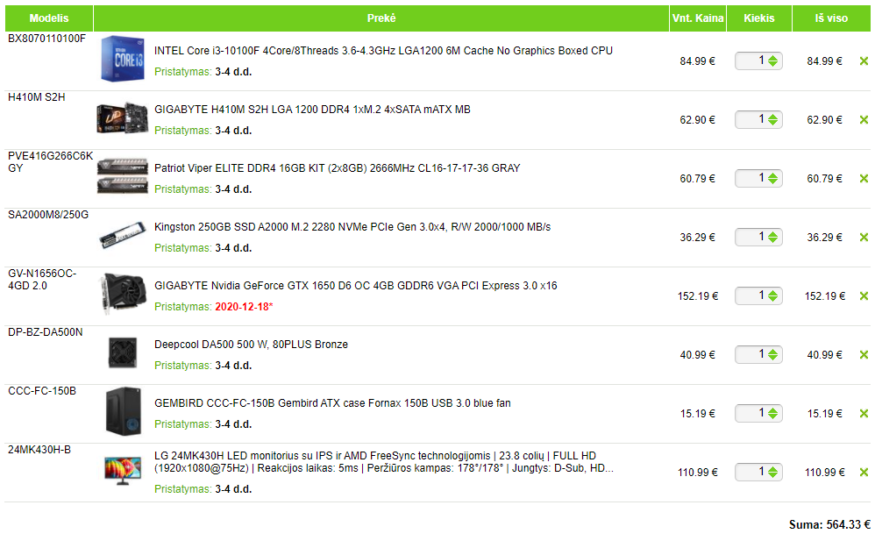Open the Gembird case product thumbnail

(x=124, y=412)
